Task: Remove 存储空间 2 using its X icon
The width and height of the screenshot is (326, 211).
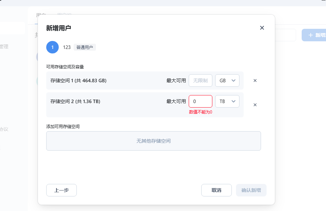Action: (x=255, y=105)
